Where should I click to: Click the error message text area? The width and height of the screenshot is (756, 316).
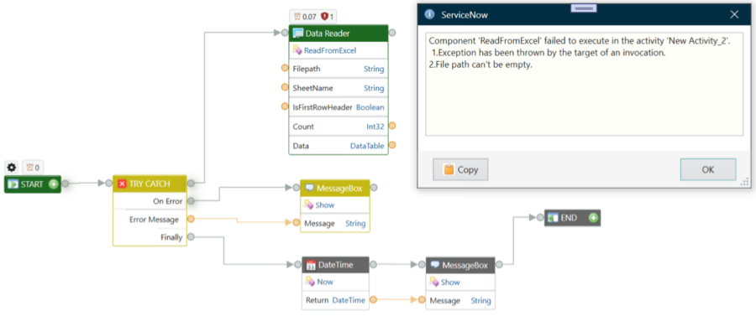point(584,84)
